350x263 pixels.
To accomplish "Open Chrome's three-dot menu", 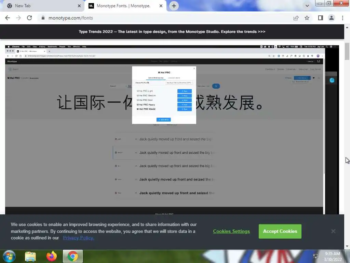I will click(x=342, y=18).
